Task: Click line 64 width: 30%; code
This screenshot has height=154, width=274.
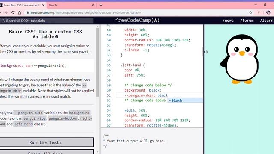Action: coord(136,110)
